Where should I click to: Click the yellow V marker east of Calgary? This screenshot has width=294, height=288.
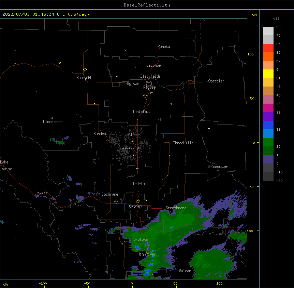click(x=146, y=200)
